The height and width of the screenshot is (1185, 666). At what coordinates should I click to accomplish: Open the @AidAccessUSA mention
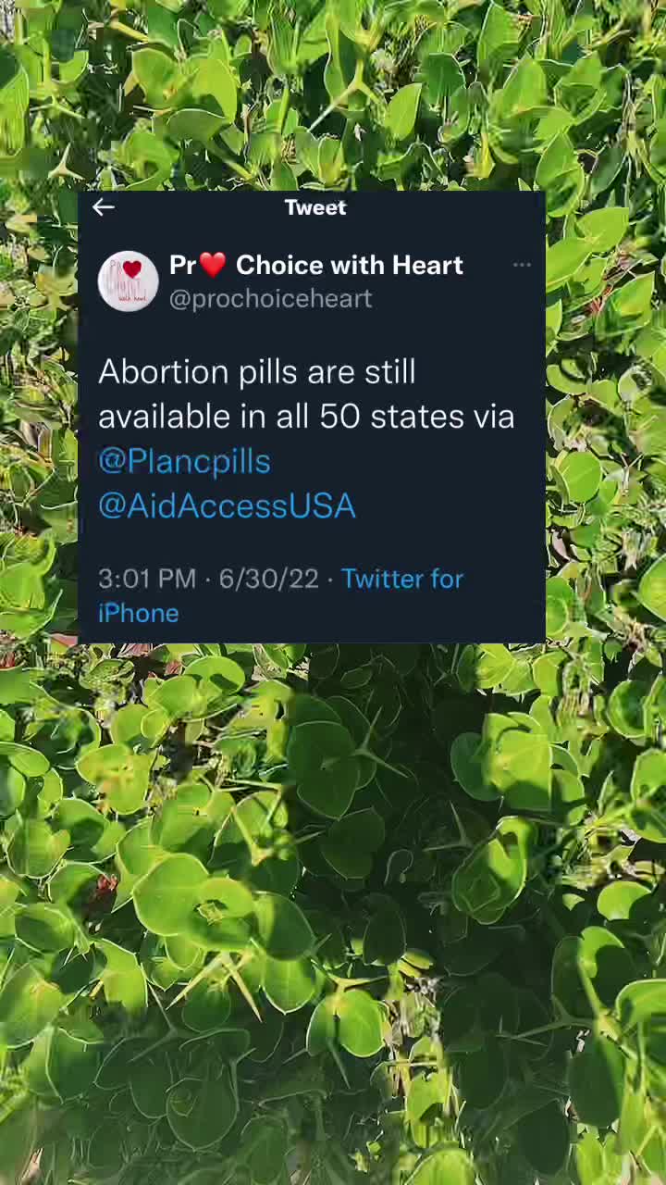(227, 505)
